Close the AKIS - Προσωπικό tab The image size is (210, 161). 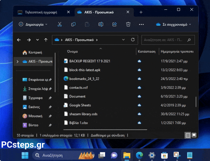tap(128, 12)
